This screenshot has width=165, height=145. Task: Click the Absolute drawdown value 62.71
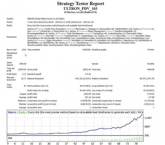(x=24, y=79)
